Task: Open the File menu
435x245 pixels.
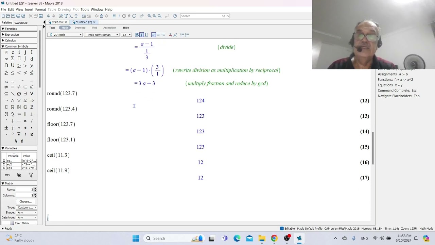Action: pyautogui.click(x=3, y=10)
